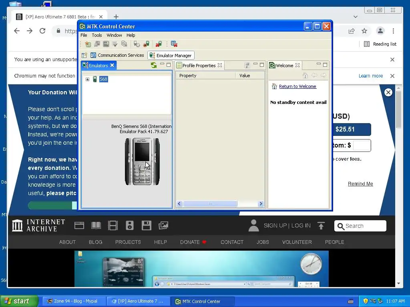Screen dimensions: 410x307
Task: Maximize the Emulators panel
Action: 169,64
